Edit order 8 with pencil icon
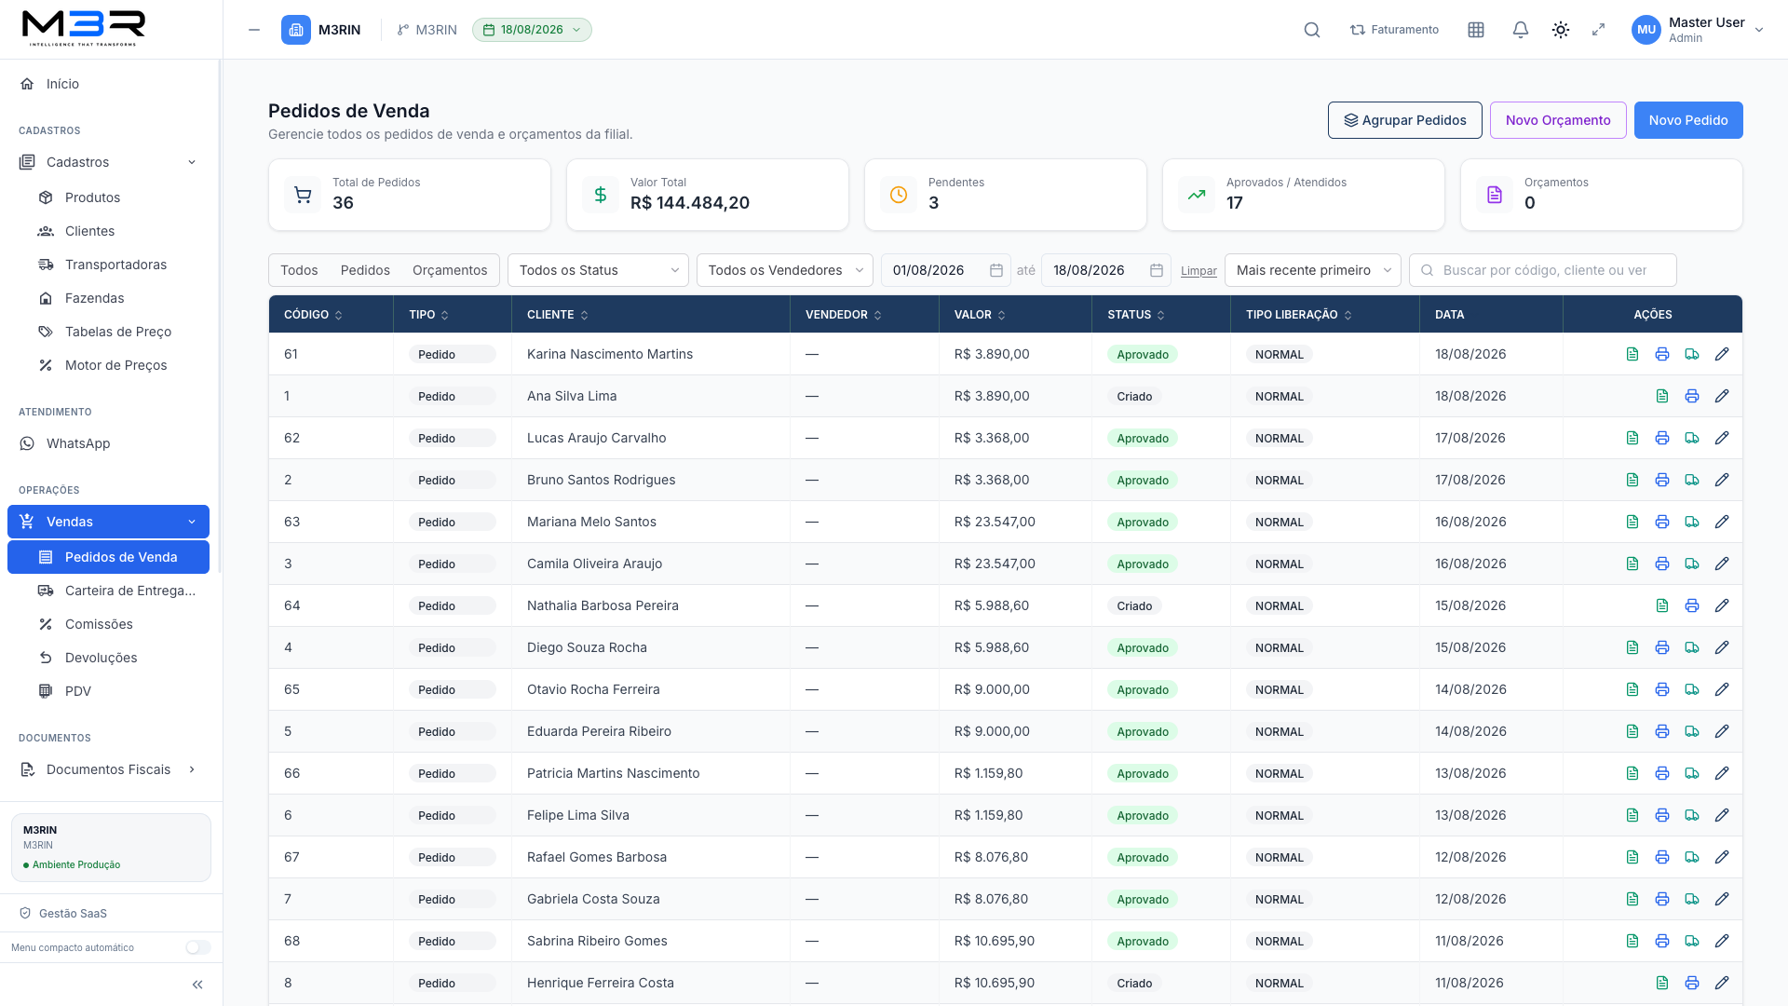Image resolution: width=1788 pixels, height=1006 pixels. click(x=1722, y=983)
